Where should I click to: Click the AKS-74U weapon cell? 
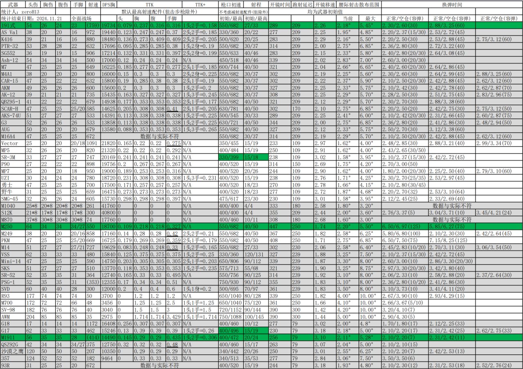[x=12, y=115]
